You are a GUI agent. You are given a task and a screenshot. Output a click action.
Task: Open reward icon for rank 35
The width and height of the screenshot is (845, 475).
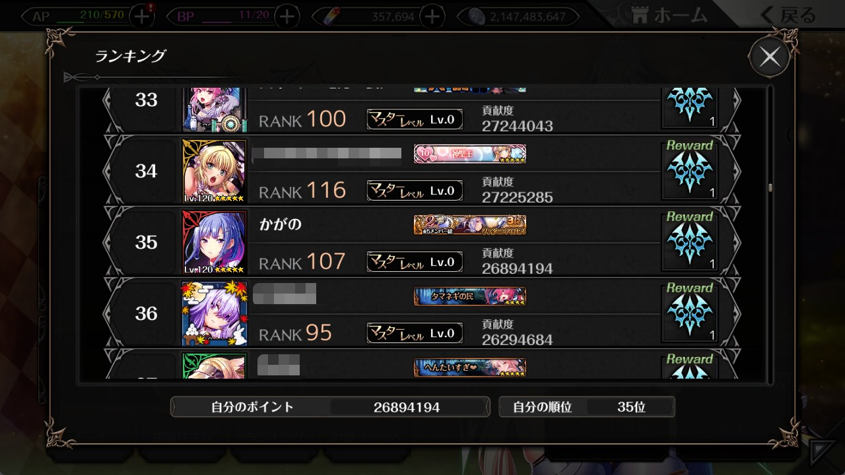689,241
